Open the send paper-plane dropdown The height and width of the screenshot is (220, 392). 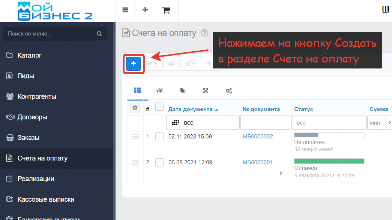coord(190,64)
